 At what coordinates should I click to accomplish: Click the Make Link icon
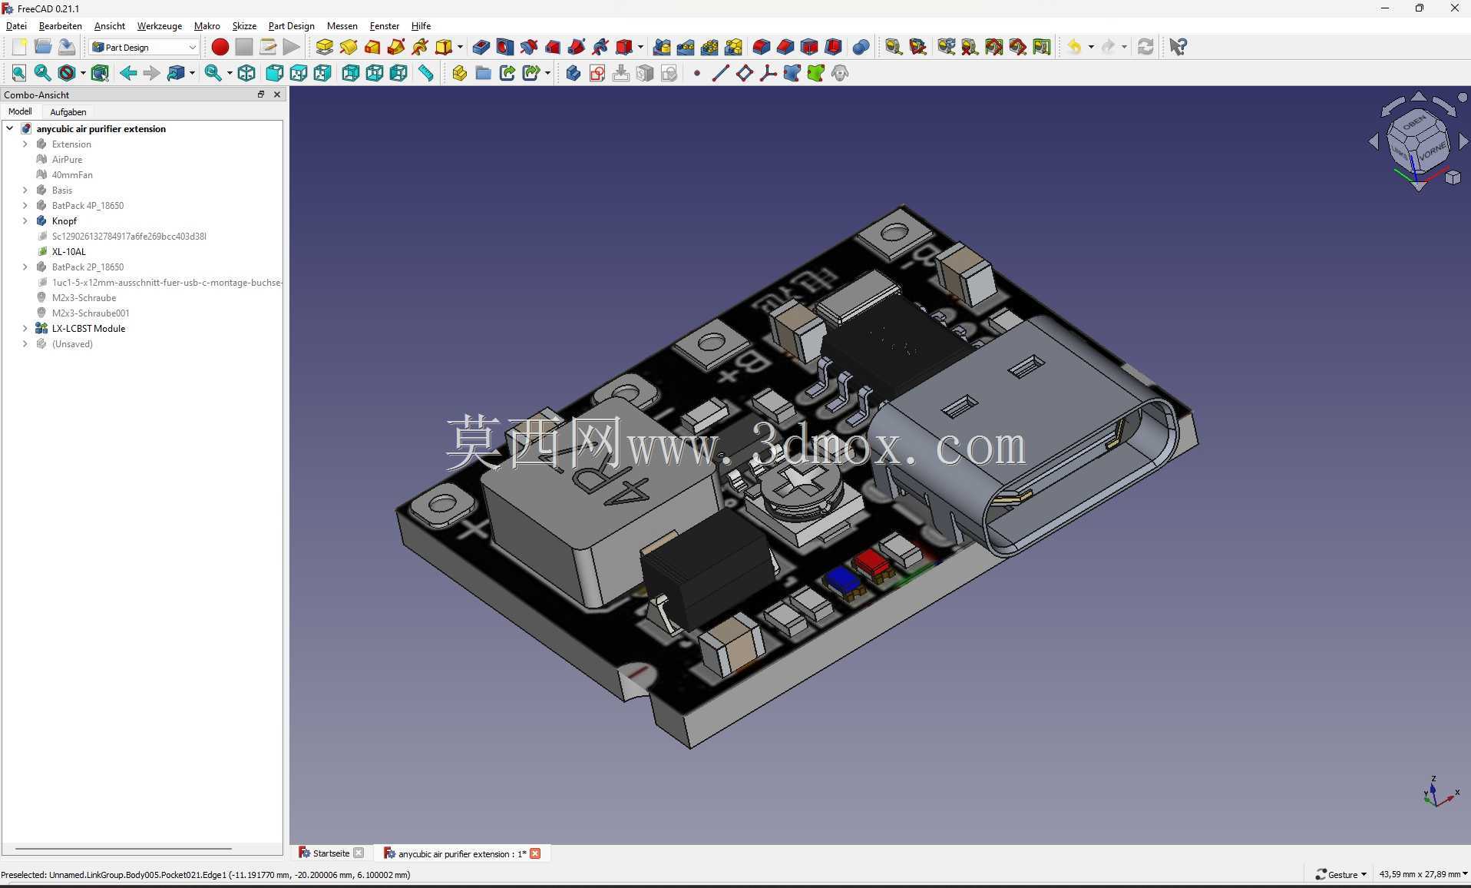(x=507, y=73)
